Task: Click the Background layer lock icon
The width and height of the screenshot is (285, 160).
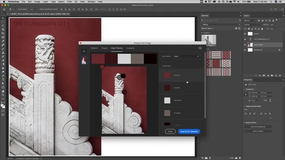Action: 279,50
